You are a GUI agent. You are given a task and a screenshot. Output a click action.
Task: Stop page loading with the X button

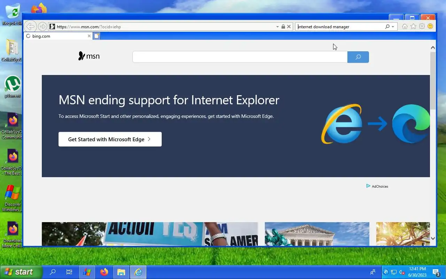tap(289, 27)
